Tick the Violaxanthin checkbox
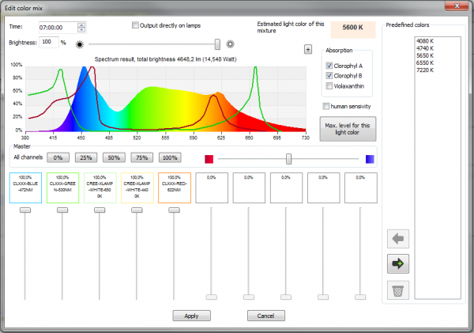Image resolution: width=474 pixels, height=333 pixels. click(329, 85)
